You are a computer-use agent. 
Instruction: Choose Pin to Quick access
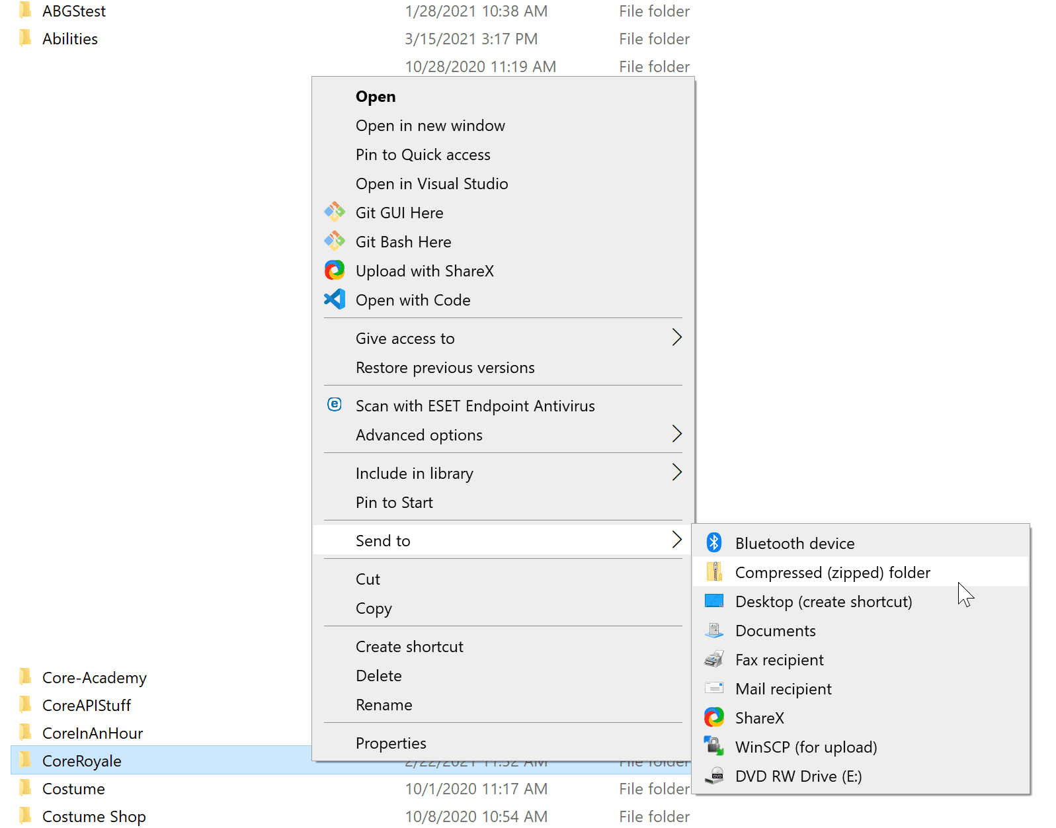tap(423, 155)
